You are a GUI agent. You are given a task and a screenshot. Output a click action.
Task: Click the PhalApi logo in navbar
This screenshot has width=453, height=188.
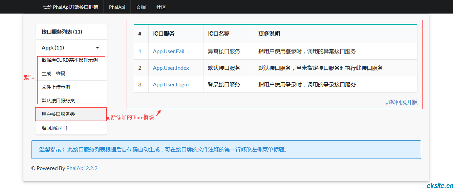[x=47, y=7]
